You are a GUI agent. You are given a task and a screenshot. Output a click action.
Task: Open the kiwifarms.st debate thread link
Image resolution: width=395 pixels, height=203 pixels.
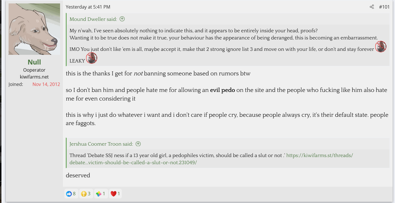(211, 159)
